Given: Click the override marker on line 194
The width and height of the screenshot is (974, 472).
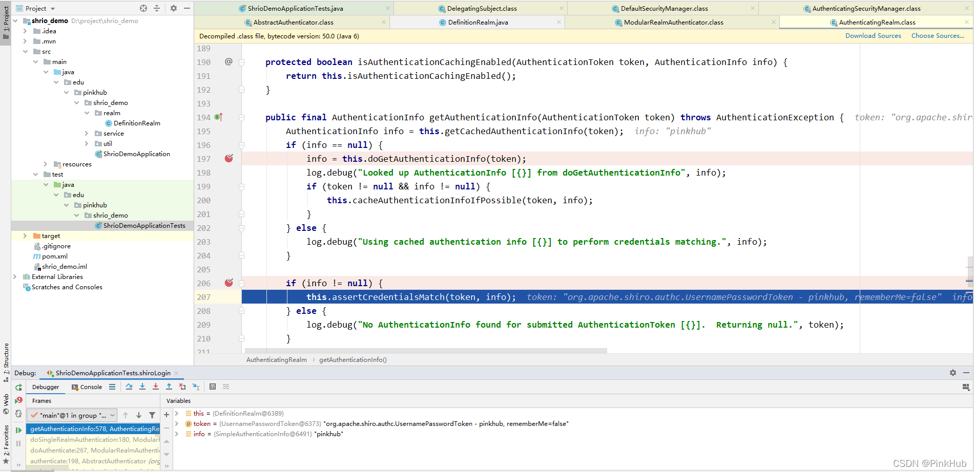Looking at the screenshot, I should pos(218,117).
